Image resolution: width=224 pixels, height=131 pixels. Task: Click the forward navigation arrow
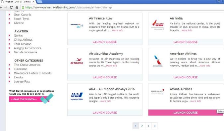[x=6, y=7]
